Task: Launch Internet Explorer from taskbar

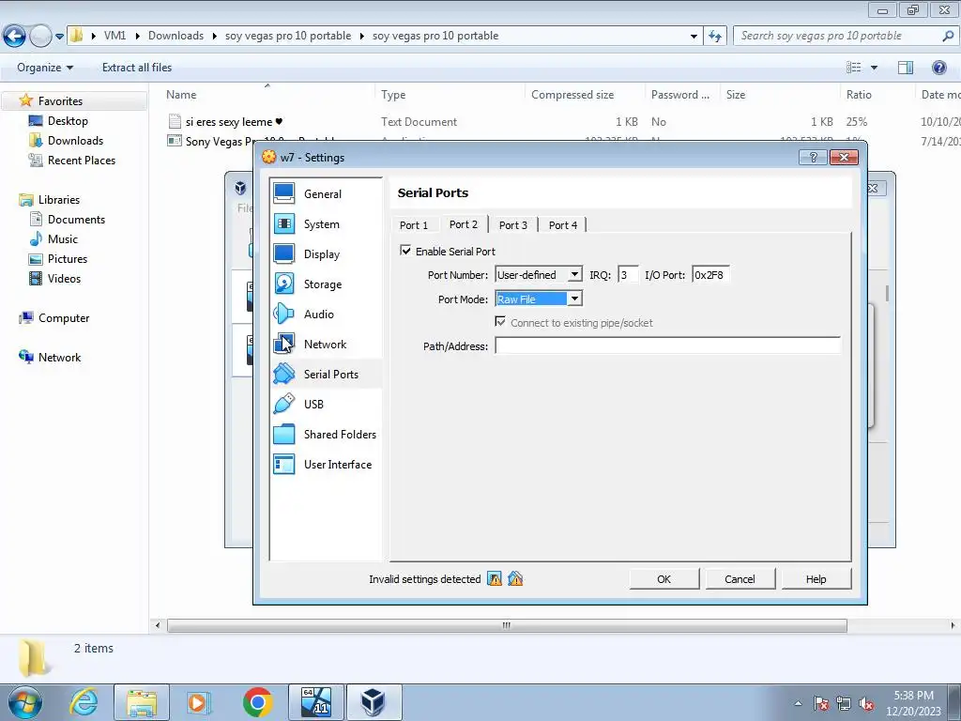Action: click(x=84, y=702)
